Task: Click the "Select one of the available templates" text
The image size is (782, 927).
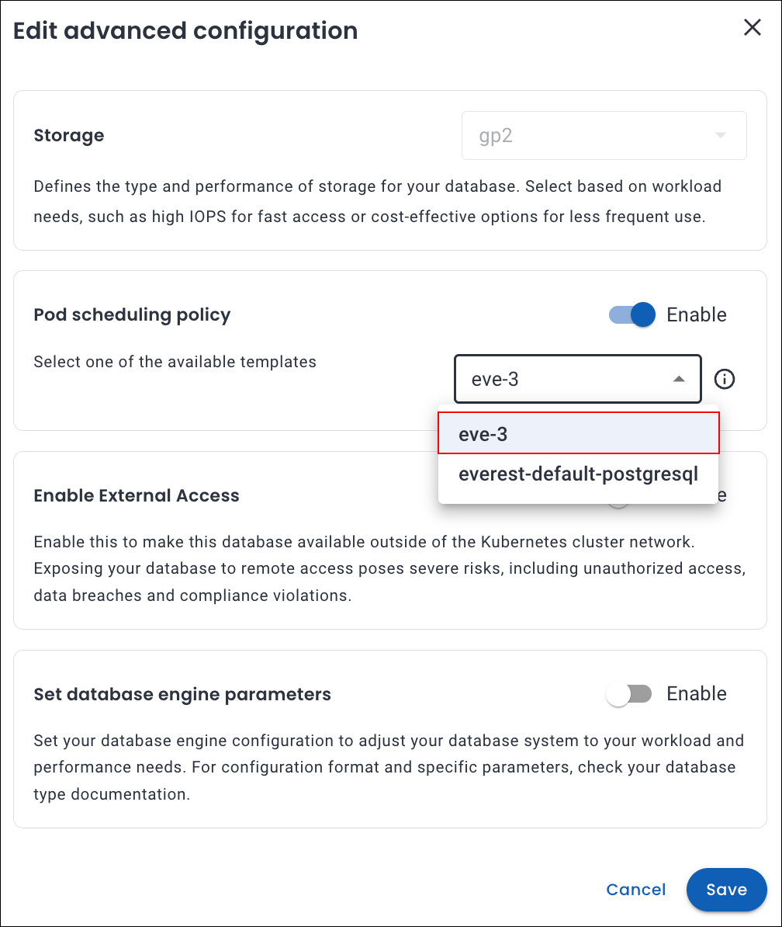Action: point(175,362)
